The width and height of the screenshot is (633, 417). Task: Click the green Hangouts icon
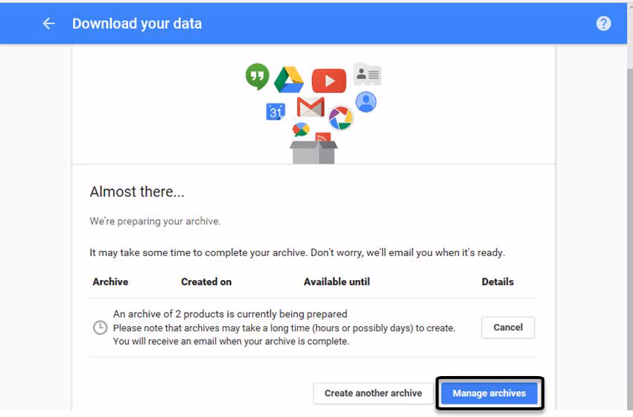tap(257, 75)
